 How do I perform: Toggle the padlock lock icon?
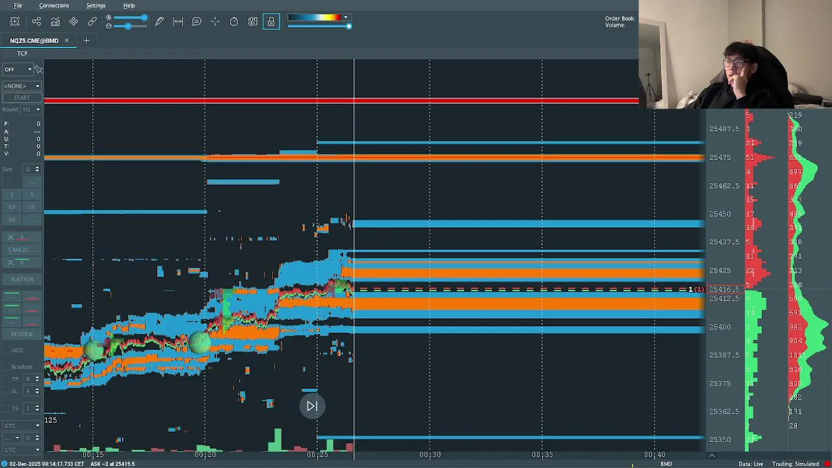pyautogui.click(x=271, y=21)
